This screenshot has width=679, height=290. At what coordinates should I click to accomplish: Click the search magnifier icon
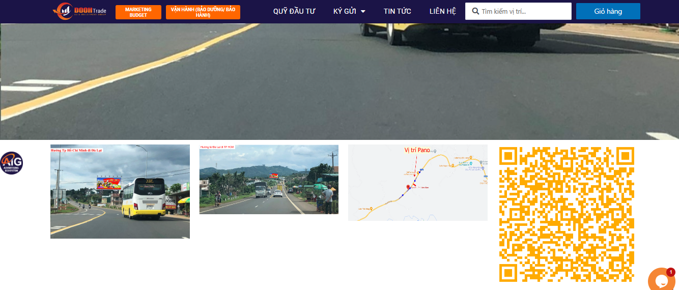pyautogui.click(x=475, y=11)
